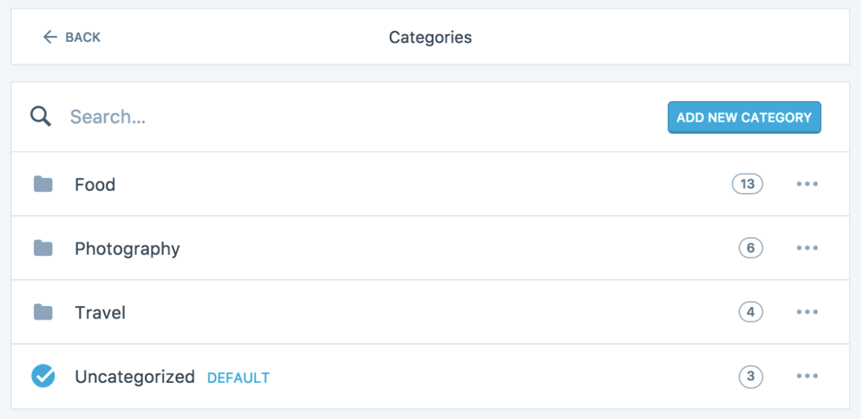861x419 pixels.
Task: Click the Travel post count badge 4
Action: pos(751,312)
